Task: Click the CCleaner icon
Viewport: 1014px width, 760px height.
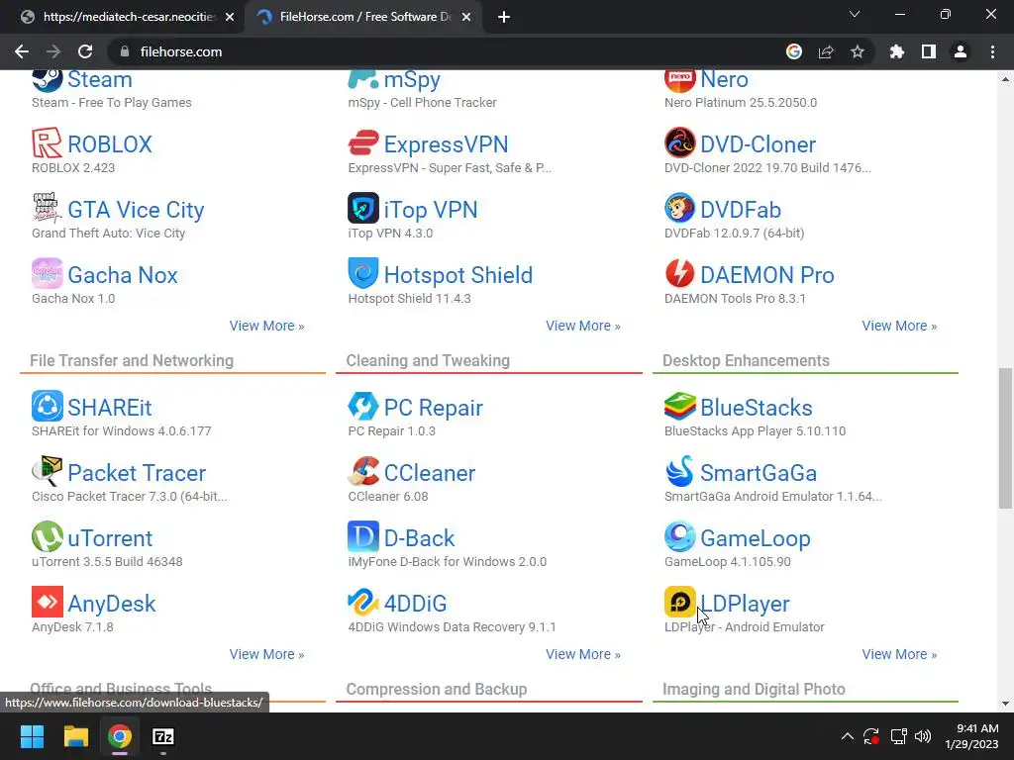Action: click(x=363, y=471)
